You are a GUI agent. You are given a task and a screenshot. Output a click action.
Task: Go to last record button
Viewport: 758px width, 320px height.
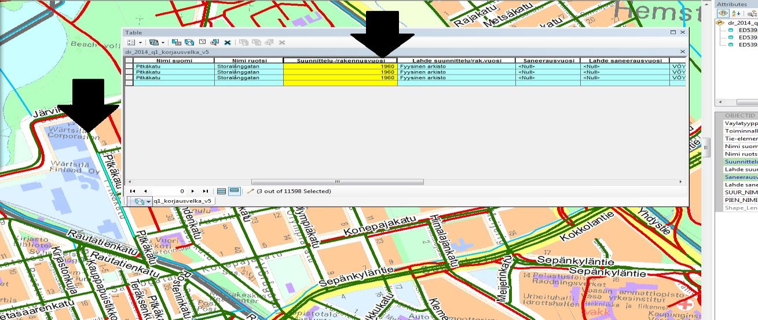tap(206, 191)
